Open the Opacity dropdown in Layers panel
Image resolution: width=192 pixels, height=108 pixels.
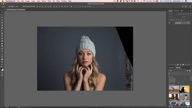point(188,17)
